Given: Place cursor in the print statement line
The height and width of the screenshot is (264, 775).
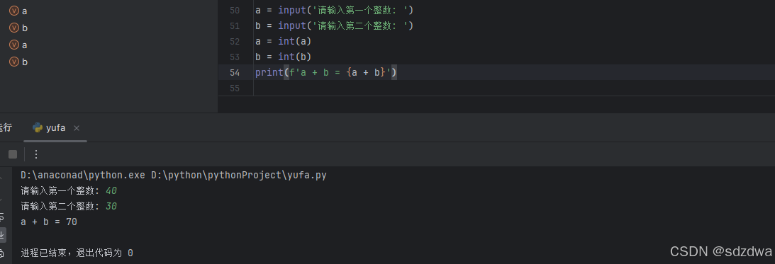Looking at the screenshot, I should [x=326, y=72].
